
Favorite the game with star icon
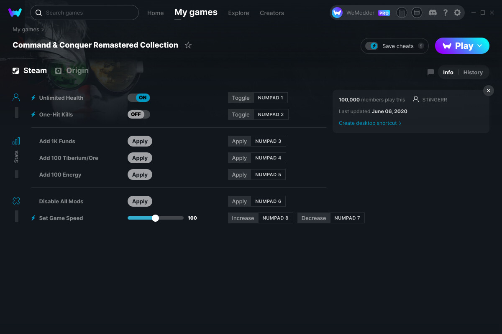point(188,45)
